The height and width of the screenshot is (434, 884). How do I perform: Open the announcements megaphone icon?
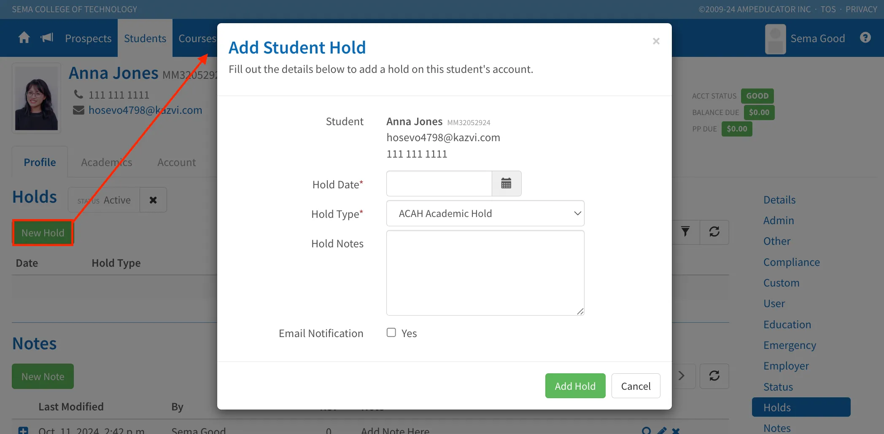(x=47, y=38)
